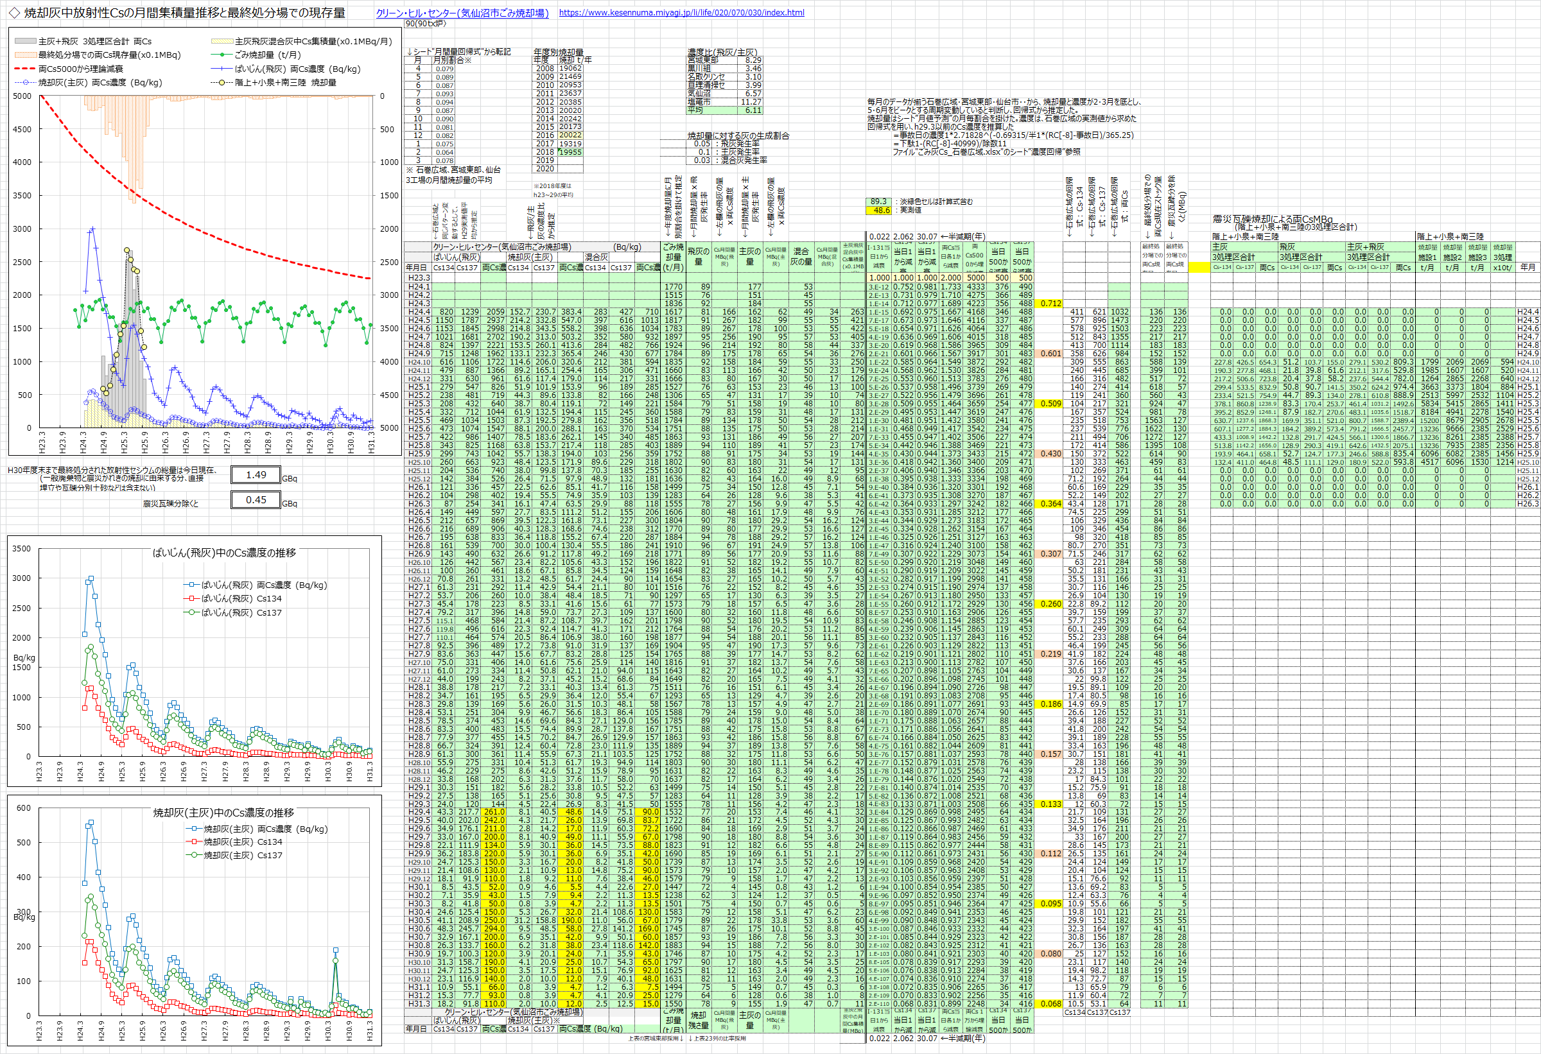This screenshot has width=1541, height=1054.
Task: Select the 年度別焼却量 heading
Action: coord(559,52)
